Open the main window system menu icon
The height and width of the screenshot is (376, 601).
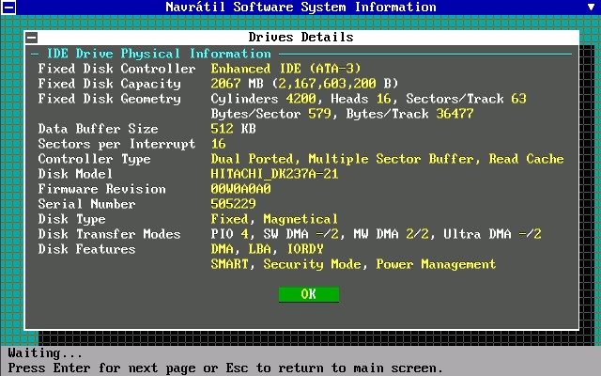tap(8, 8)
